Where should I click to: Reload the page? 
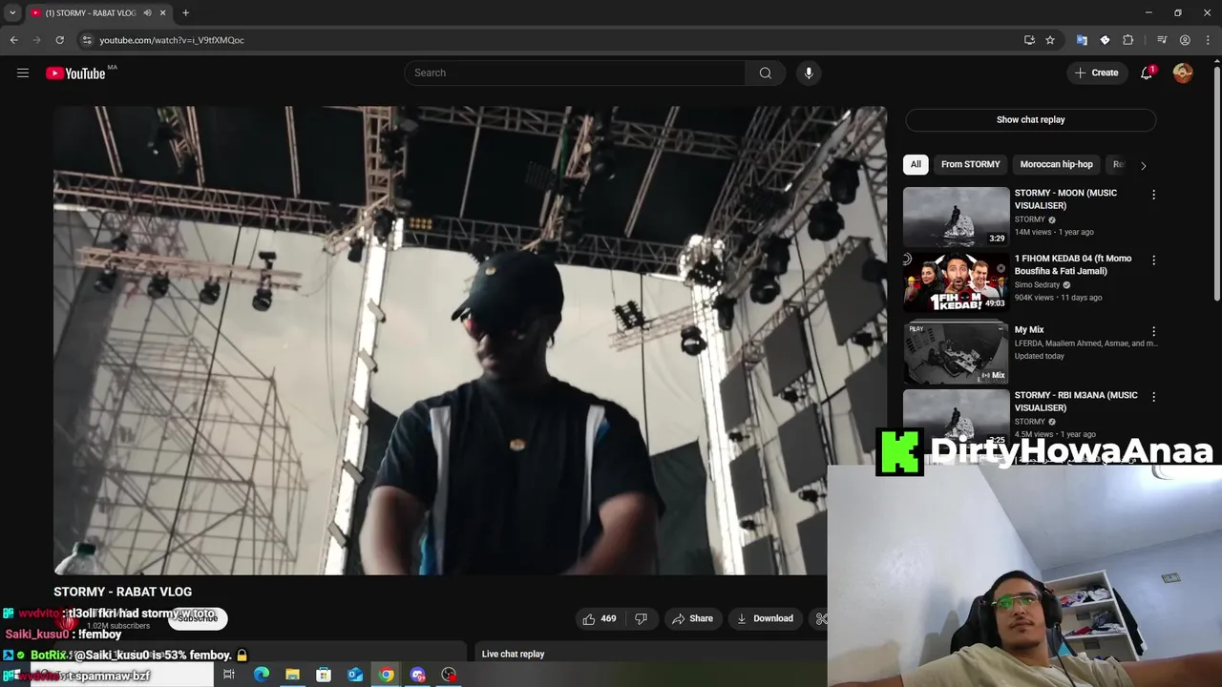point(59,40)
